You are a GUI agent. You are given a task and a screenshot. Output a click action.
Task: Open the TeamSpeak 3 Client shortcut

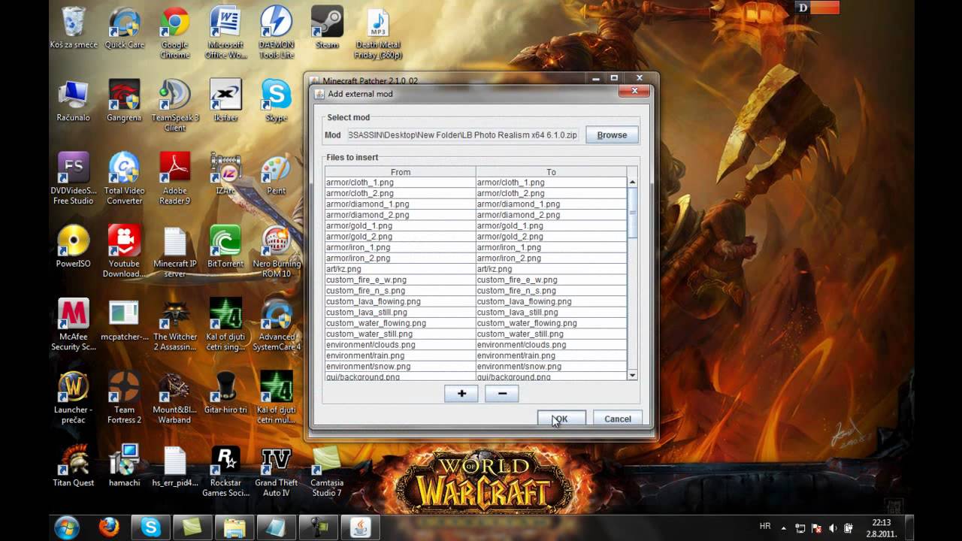point(174,105)
